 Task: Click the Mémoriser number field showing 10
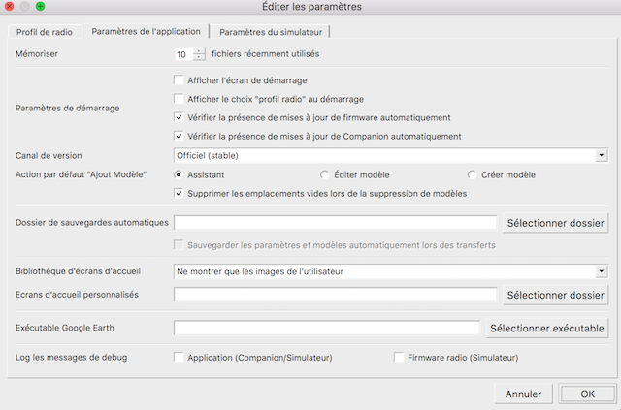(x=184, y=54)
